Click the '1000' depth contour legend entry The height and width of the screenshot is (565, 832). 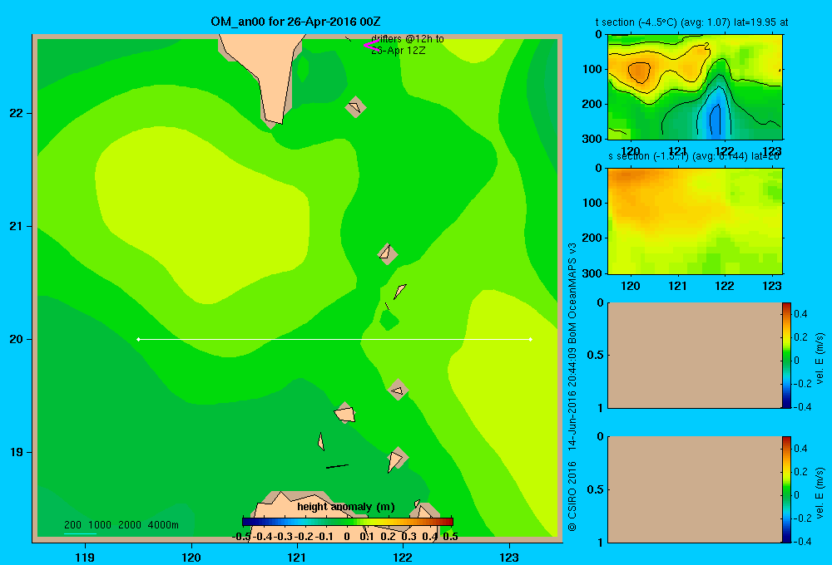coord(100,525)
